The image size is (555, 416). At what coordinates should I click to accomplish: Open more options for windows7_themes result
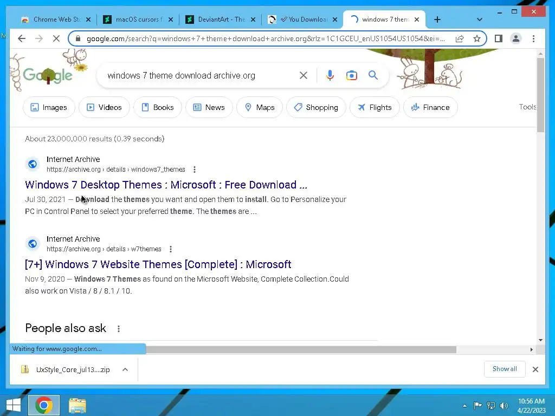pyautogui.click(x=195, y=170)
